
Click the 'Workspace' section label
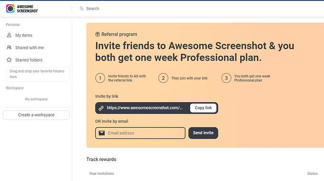[x=15, y=88]
